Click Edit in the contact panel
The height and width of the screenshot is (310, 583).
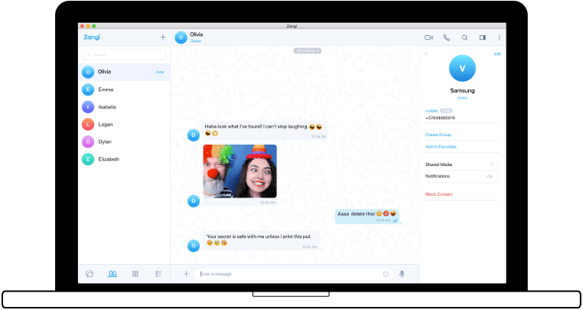tap(497, 54)
